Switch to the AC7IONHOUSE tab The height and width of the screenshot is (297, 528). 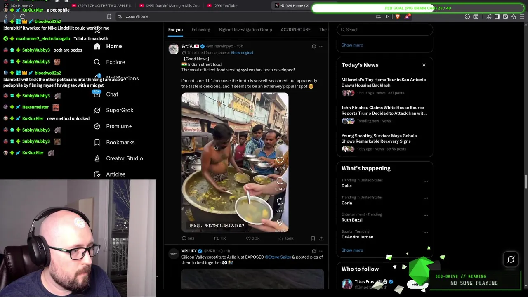[296, 30]
